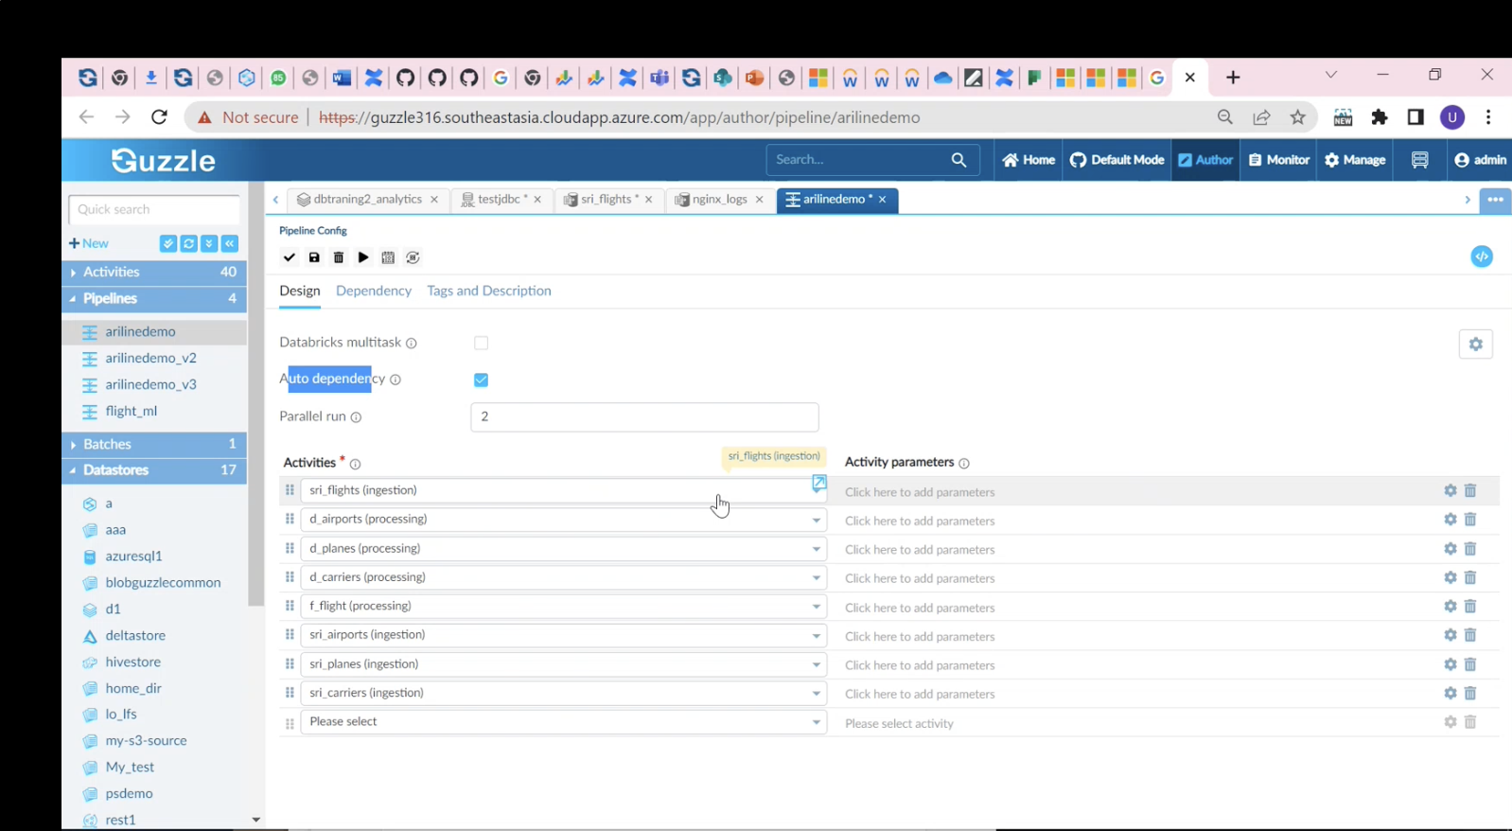The height and width of the screenshot is (831, 1512).
Task: Open the schedule calendar icon in pipeline toolbar
Action: pyautogui.click(x=388, y=257)
